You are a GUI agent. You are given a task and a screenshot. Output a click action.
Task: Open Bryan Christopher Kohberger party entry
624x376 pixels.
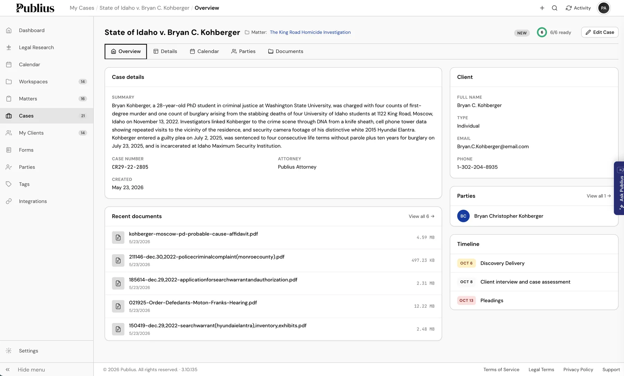(x=534, y=216)
